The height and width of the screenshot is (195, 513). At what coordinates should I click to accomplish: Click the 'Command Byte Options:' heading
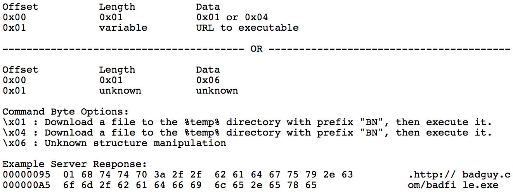65,112
